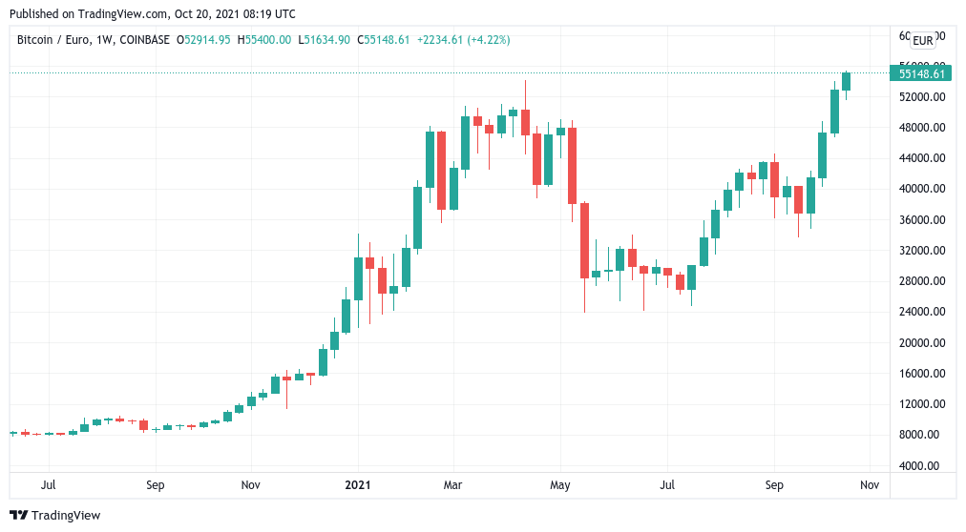Viewport: 966px width, 532px height.
Task: Select the 1W timeframe label
Action: tap(104, 40)
